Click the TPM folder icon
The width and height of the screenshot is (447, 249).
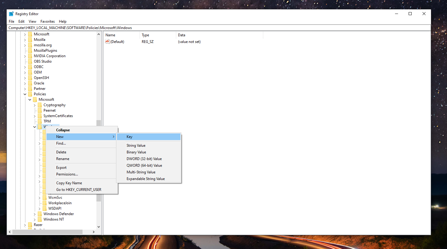click(40, 121)
